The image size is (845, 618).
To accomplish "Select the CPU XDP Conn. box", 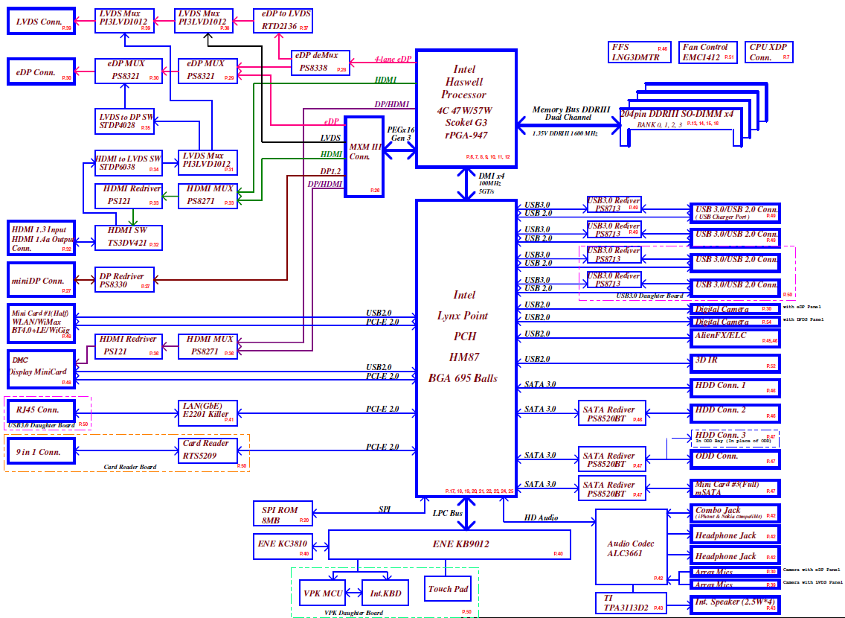I will click(x=771, y=52).
